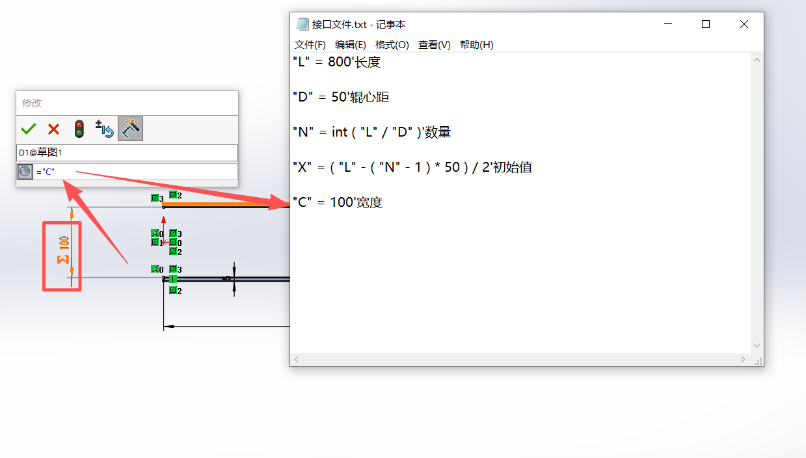Open the 查看(V) menu in Notepad
The image size is (806, 458).
pos(435,45)
